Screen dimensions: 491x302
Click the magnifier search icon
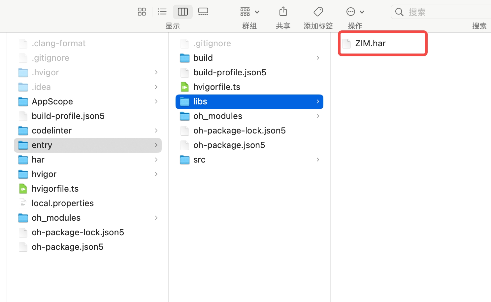(x=399, y=12)
